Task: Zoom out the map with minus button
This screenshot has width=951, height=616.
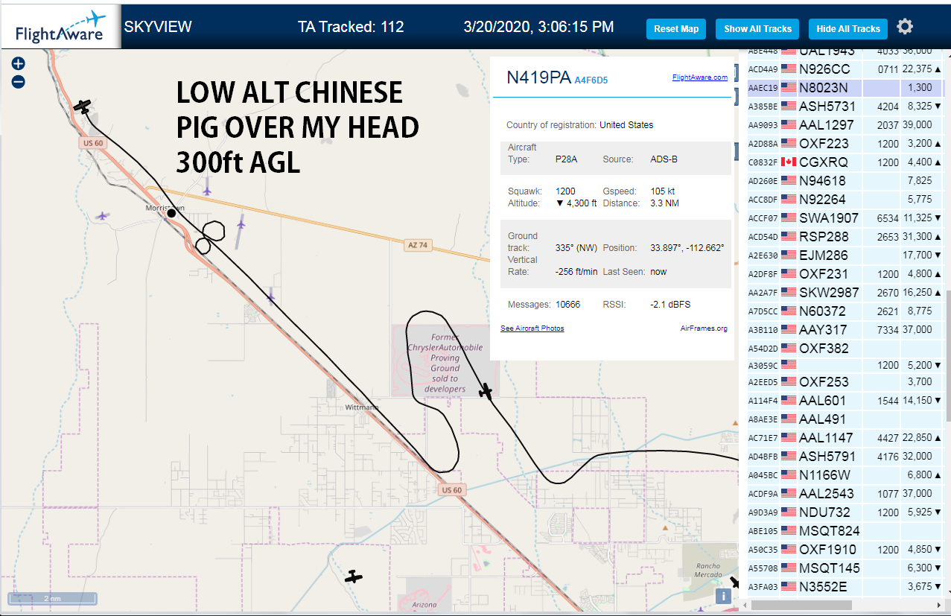Action: click(x=19, y=82)
